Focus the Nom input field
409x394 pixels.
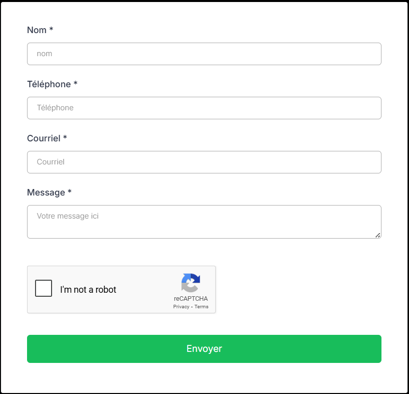coord(204,54)
